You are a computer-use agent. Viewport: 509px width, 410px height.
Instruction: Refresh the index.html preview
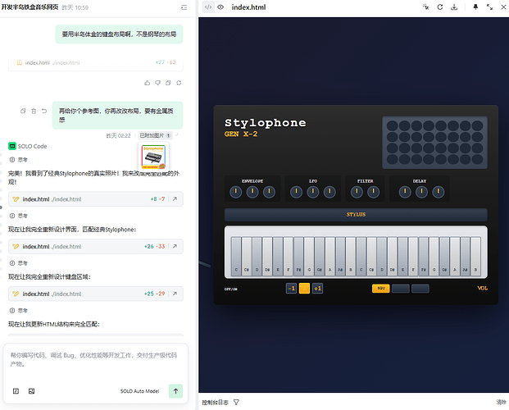(440, 7)
